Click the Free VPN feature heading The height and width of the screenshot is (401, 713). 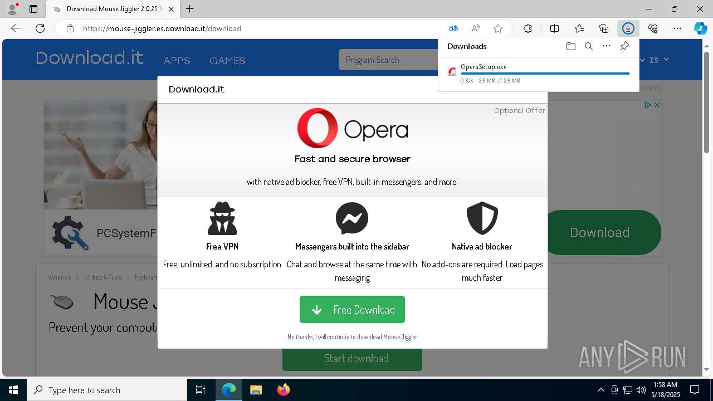(x=222, y=246)
